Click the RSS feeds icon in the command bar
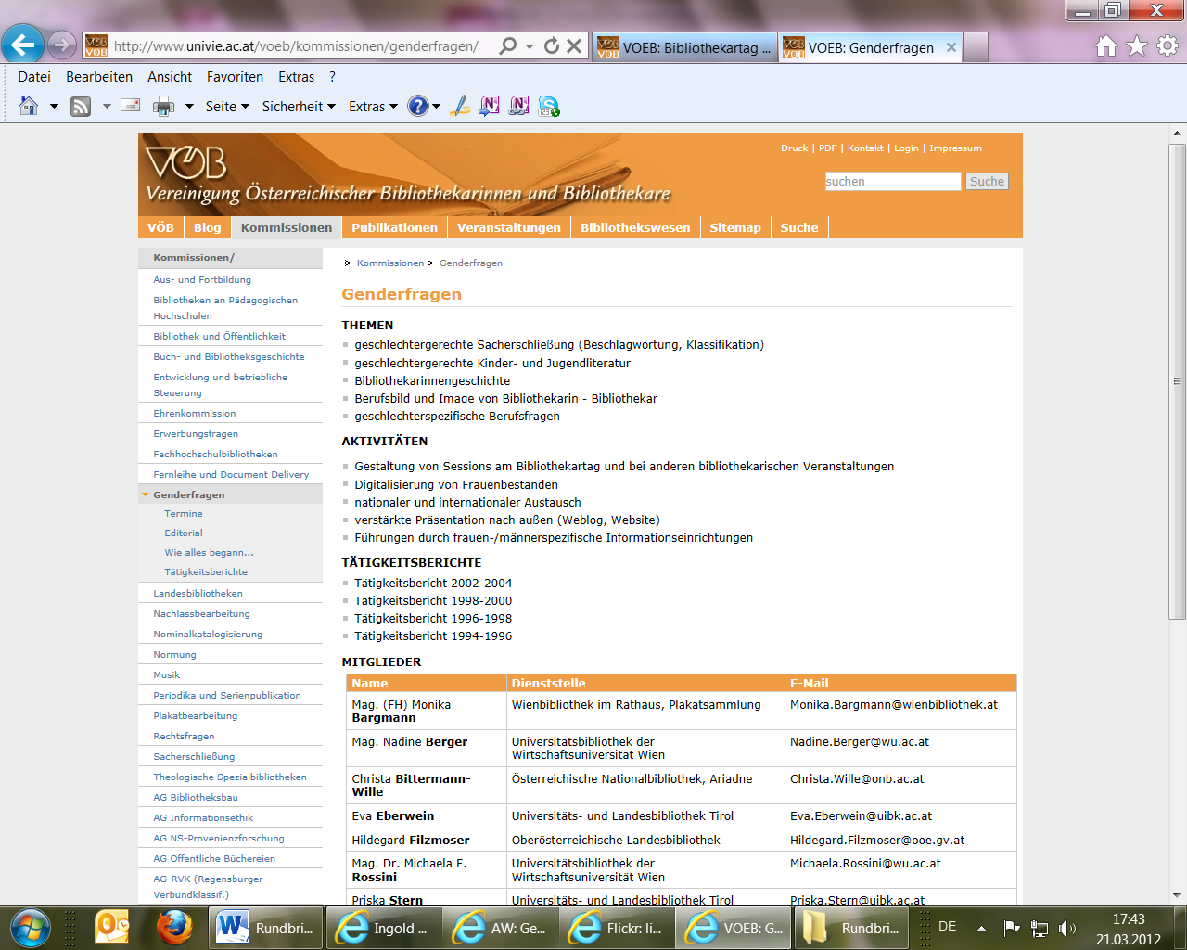Image resolution: width=1187 pixels, height=950 pixels. [x=82, y=107]
